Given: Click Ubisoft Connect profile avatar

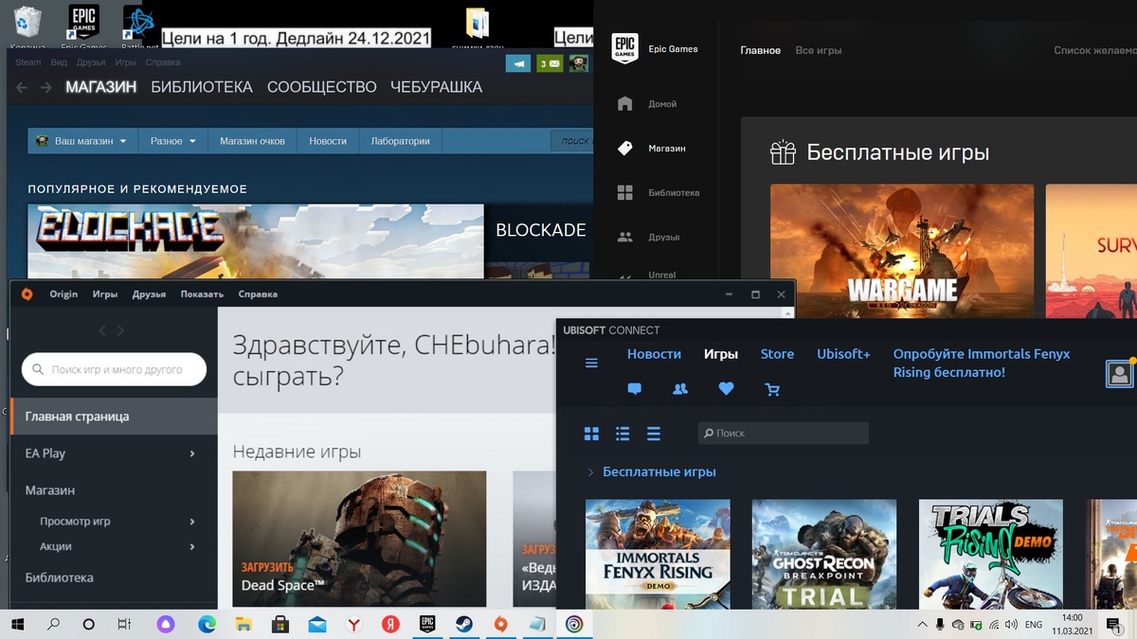Looking at the screenshot, I should [1120, 373].
